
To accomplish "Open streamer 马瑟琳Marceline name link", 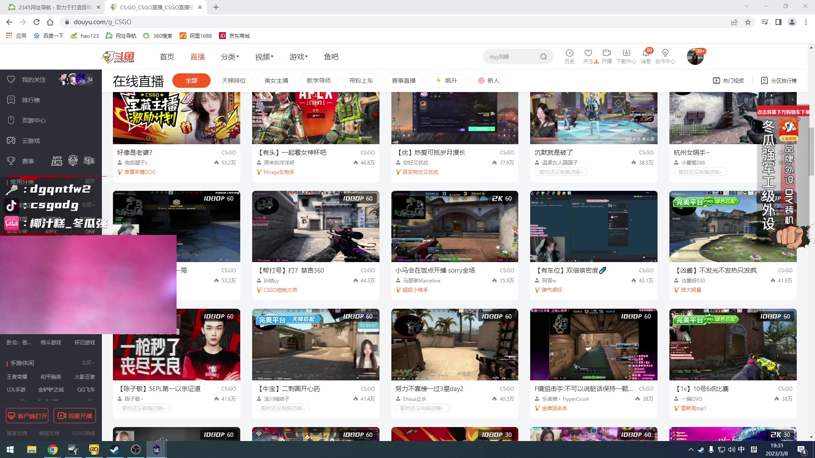I will coord(422,281).
